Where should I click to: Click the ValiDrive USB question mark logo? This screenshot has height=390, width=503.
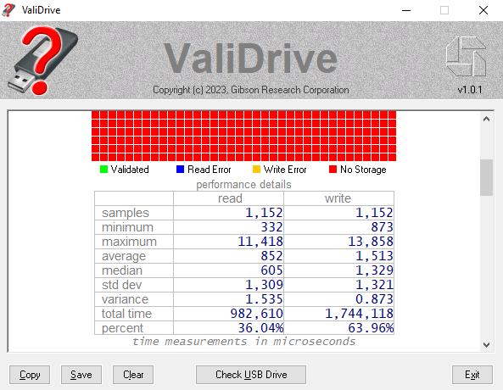point(42,60)
